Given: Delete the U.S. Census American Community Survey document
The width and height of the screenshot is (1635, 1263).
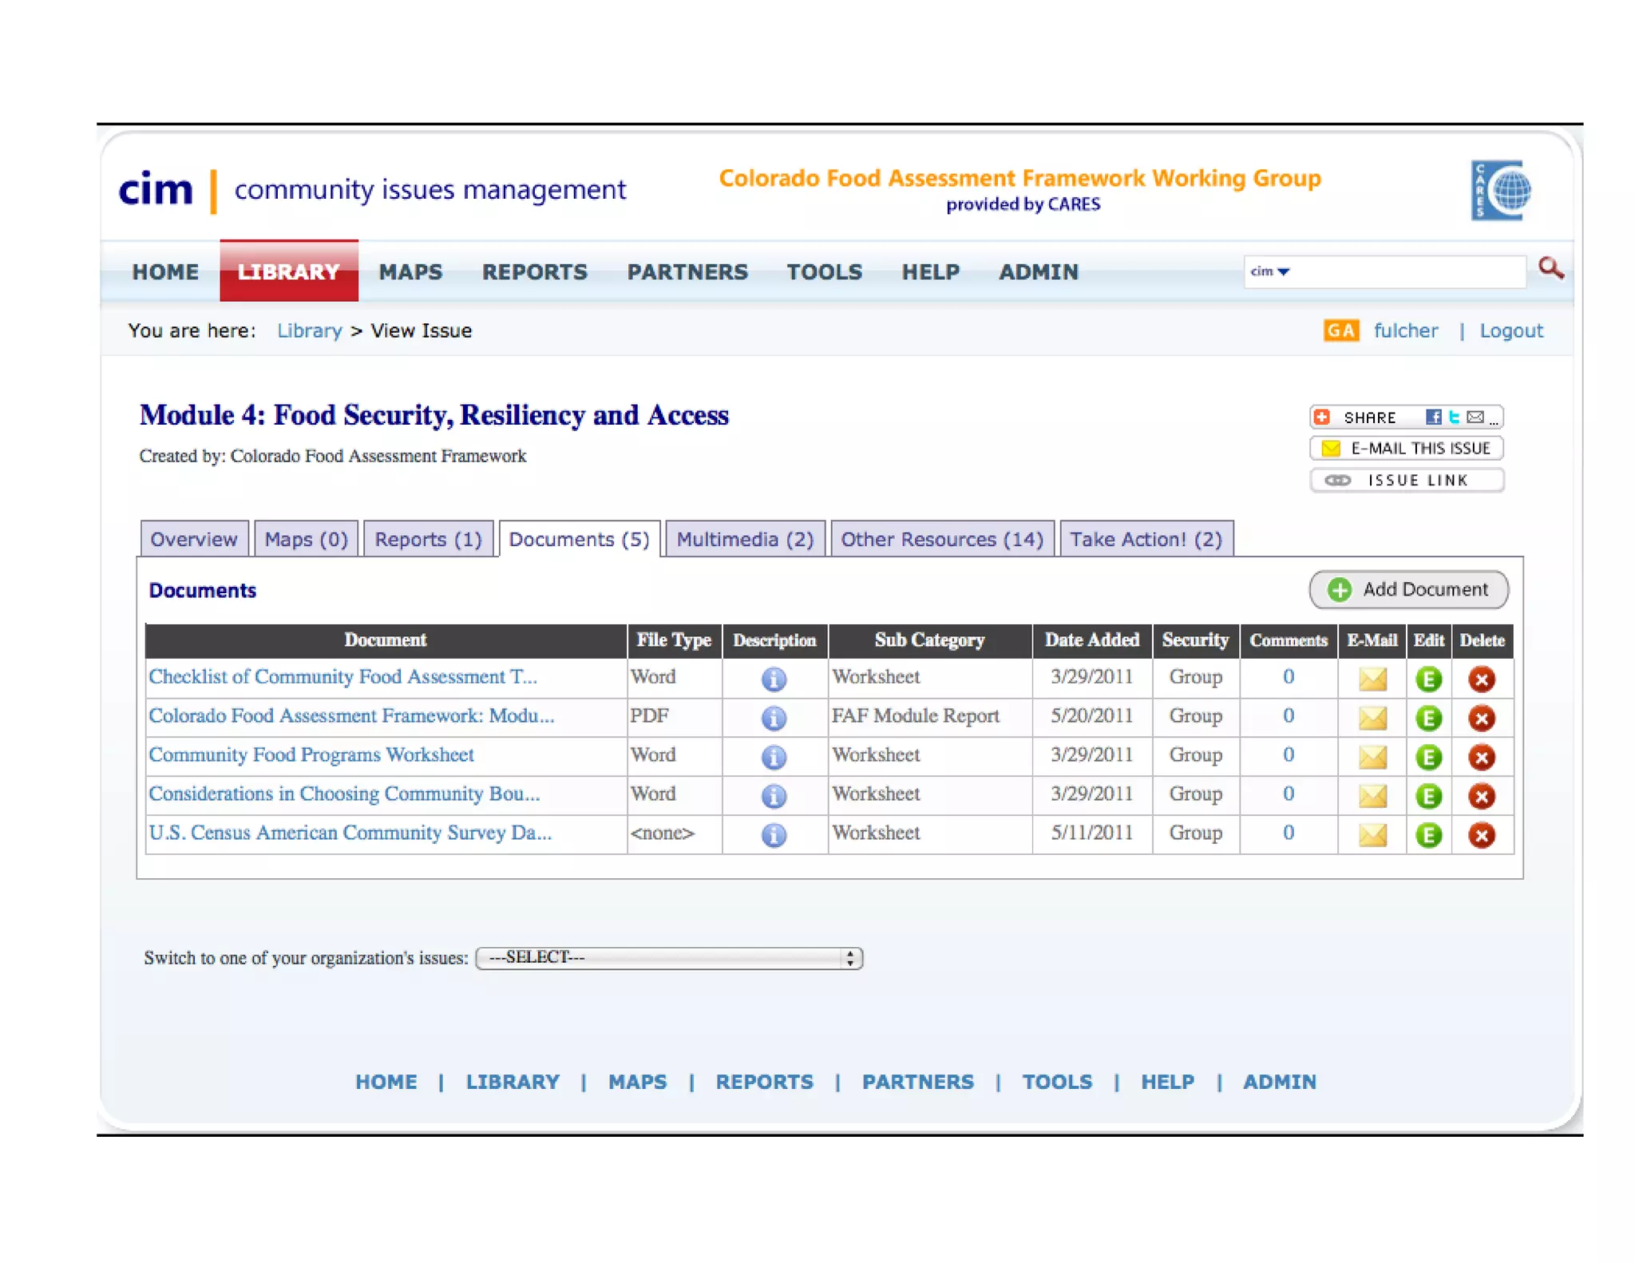Looking at the screenshot, I should (x=1481, y=835).
